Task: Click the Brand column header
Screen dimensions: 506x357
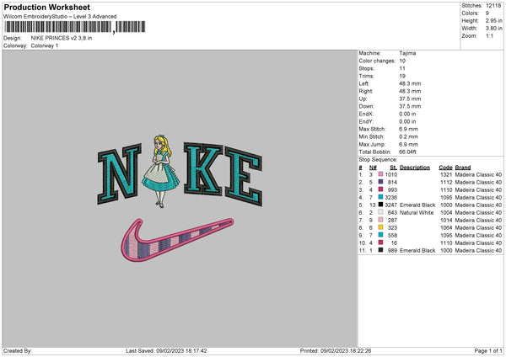Action: (x=463, y=168)
